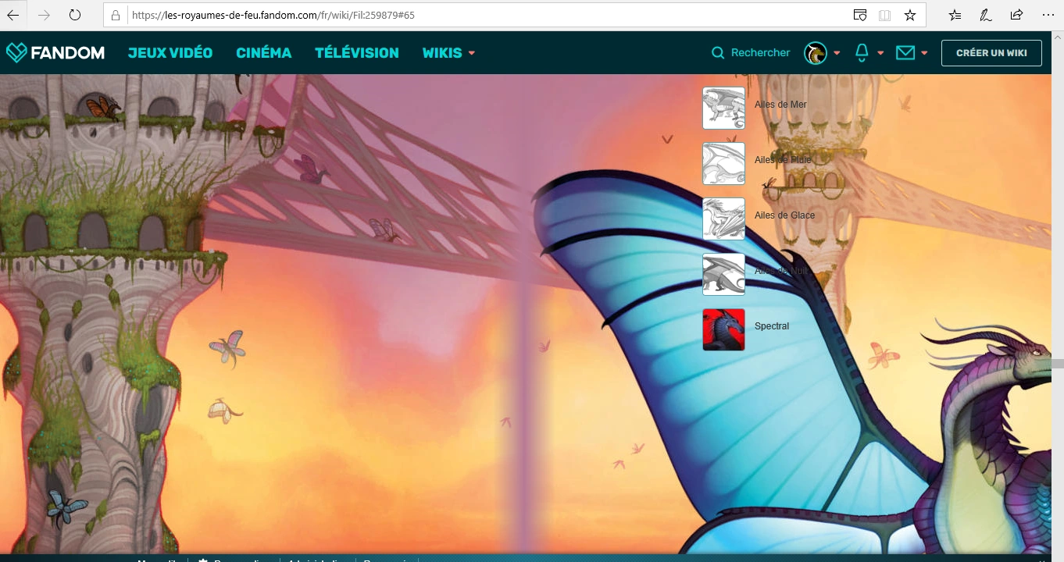Click the CRÉER UN WIKI button
The width and height of the screenshot is (1064, 562).
[x=991, y=53]
